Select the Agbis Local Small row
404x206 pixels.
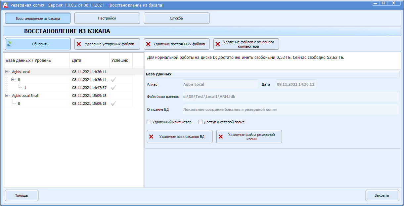click(x=68, y=96)
